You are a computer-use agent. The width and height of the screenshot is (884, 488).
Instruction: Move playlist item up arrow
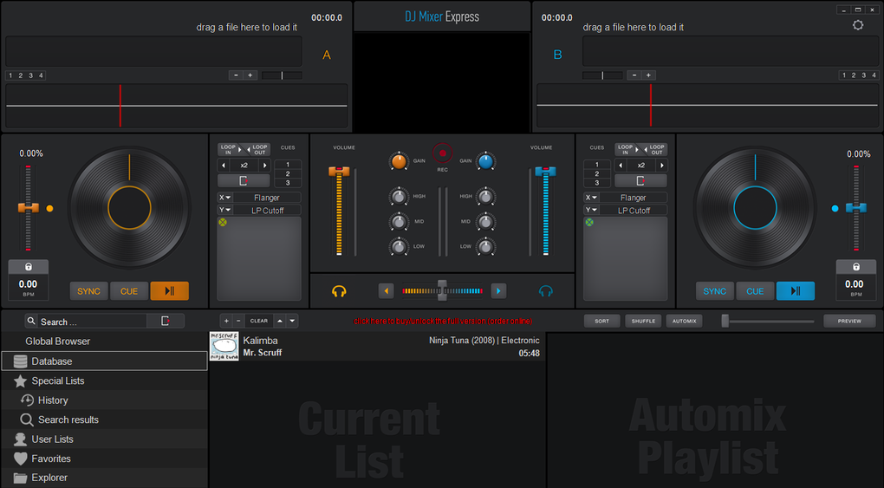point(280,321)
